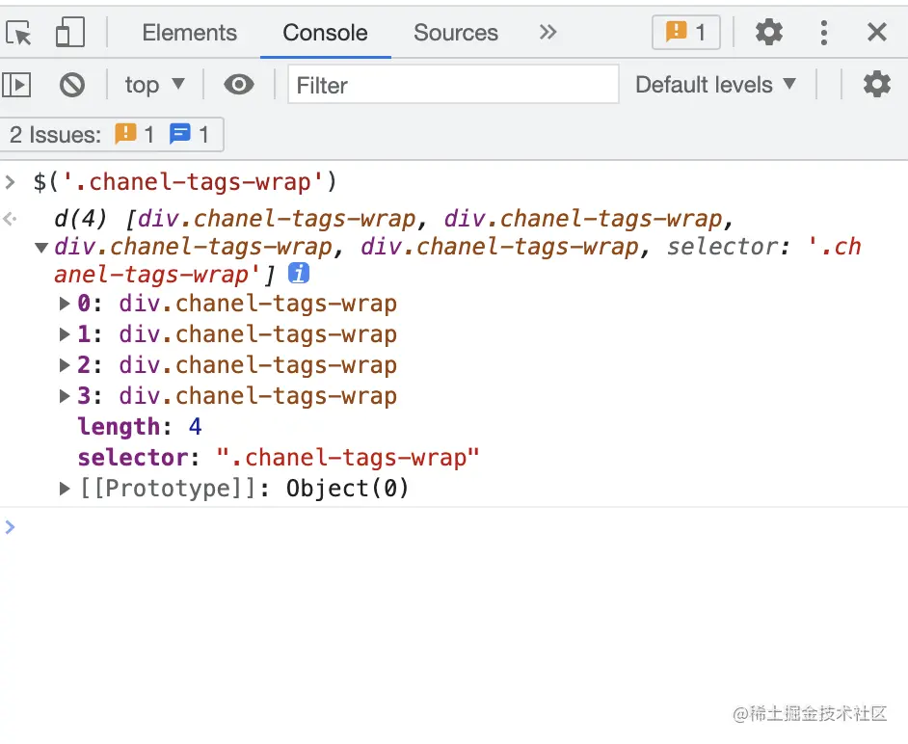Click the 2 Issues button
The image size is (908, 744).
tap(112, 135)
